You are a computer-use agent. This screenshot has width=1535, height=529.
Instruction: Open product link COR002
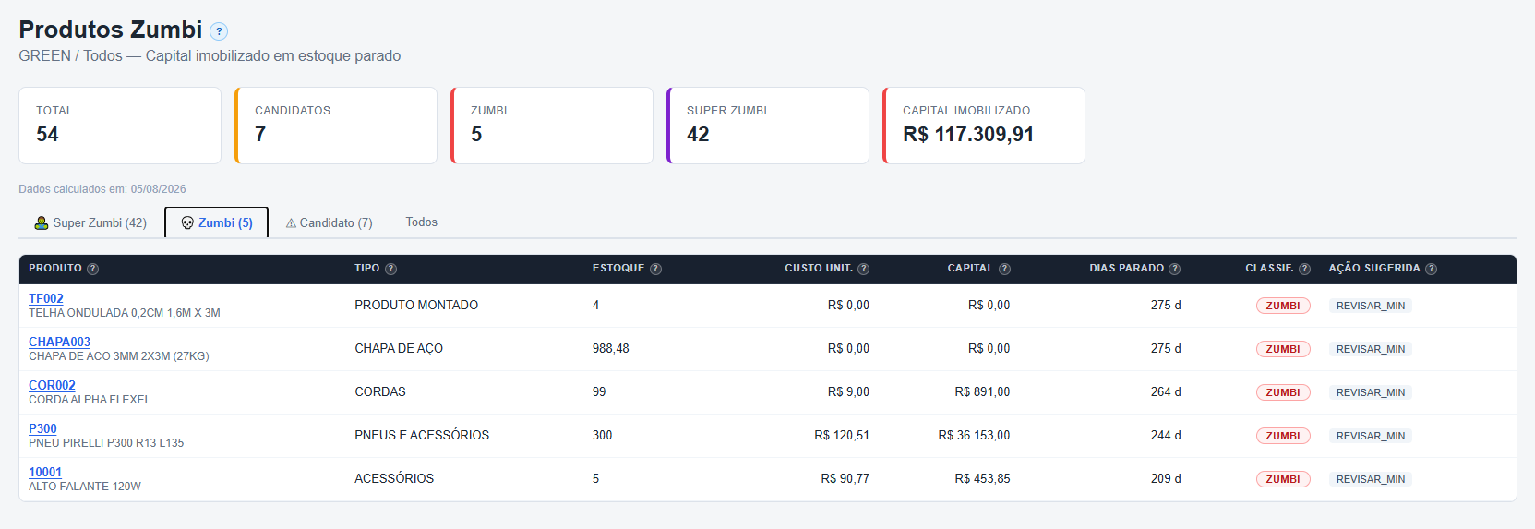[x=52, y=385]
